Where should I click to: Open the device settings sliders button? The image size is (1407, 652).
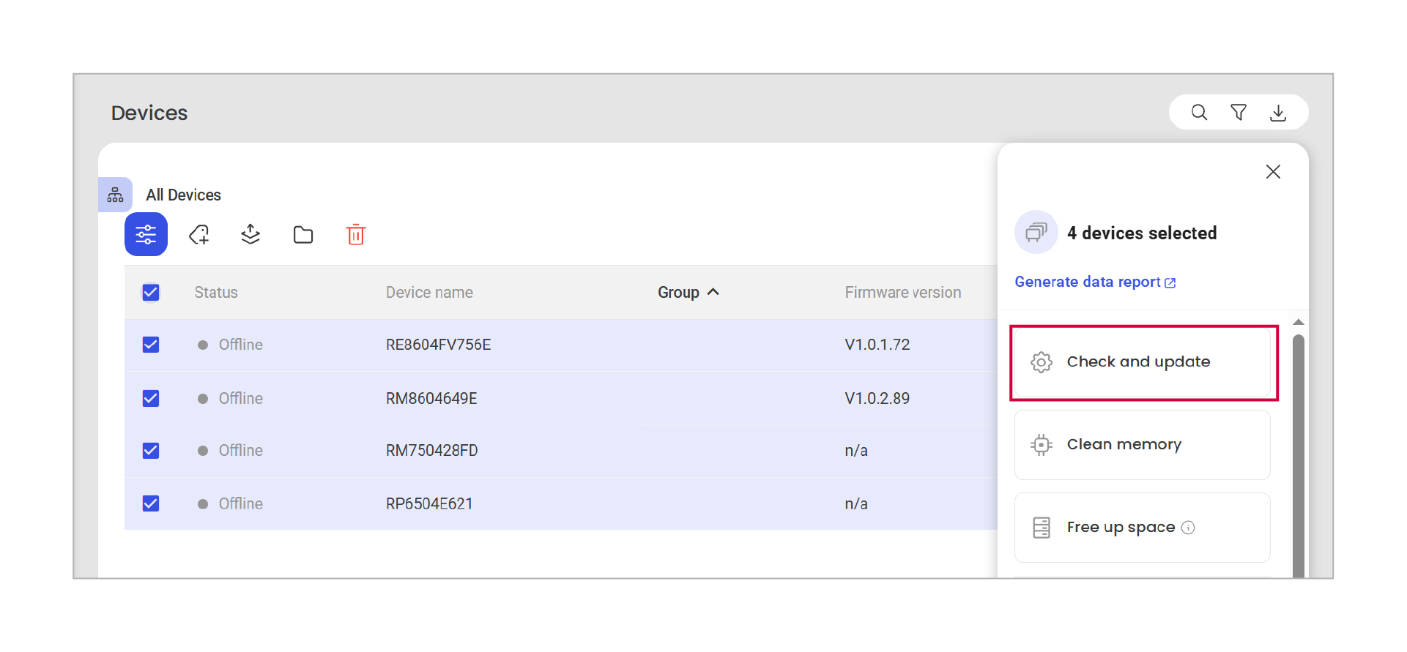pyautogui.click(x=146, y=234)
